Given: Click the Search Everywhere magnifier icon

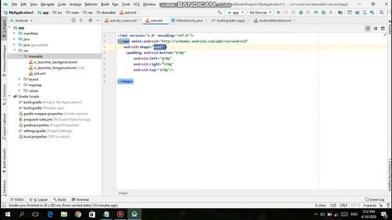Looking at the screenshot, I should pyautogui.click(x=382, y=12).
